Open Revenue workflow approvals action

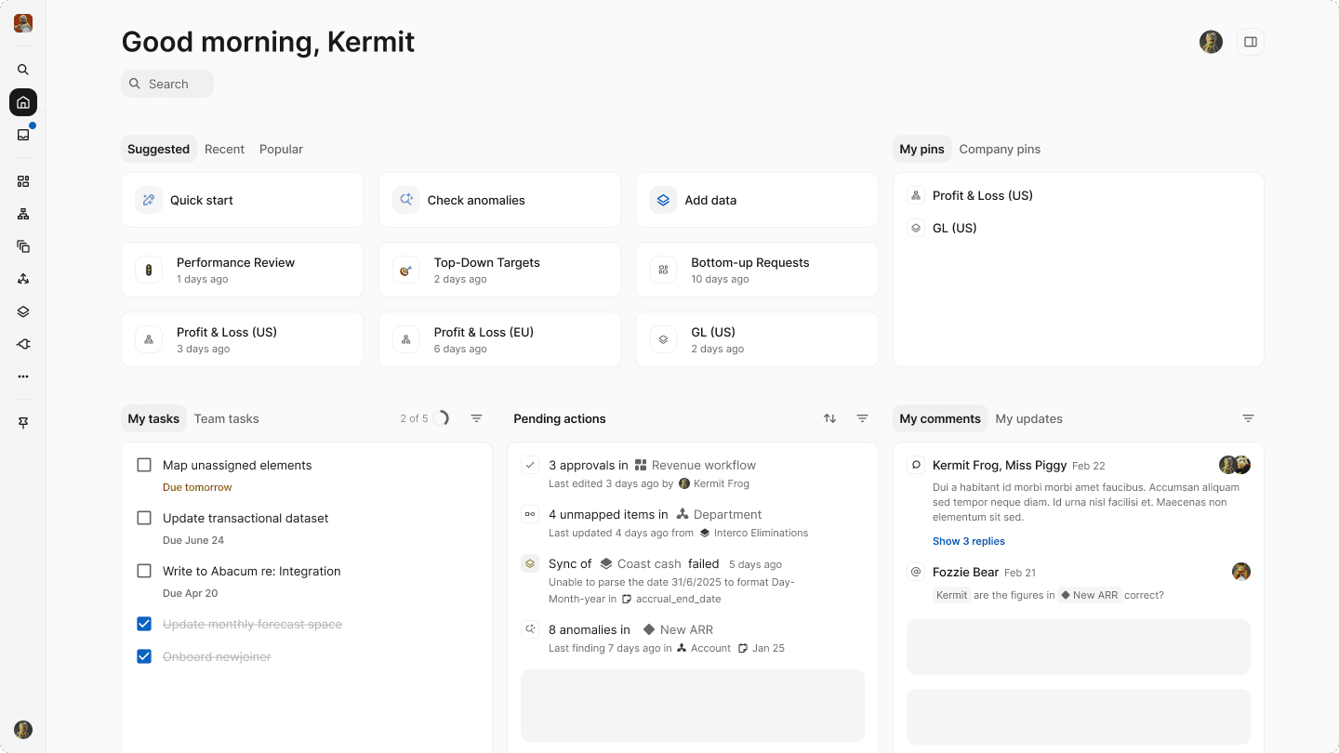coord(693,473)
